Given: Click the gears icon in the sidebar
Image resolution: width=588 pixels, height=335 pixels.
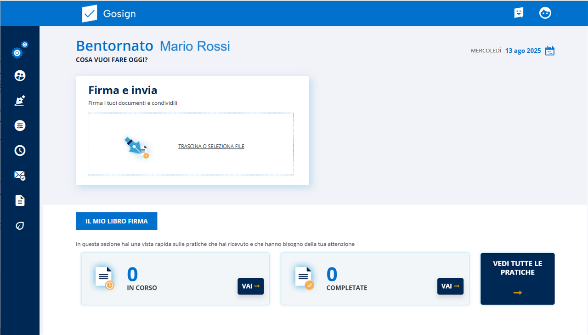Looking at the screenshot, I should tap(19, 51).
